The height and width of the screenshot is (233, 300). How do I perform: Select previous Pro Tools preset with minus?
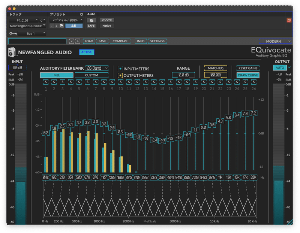click(52, 26)
